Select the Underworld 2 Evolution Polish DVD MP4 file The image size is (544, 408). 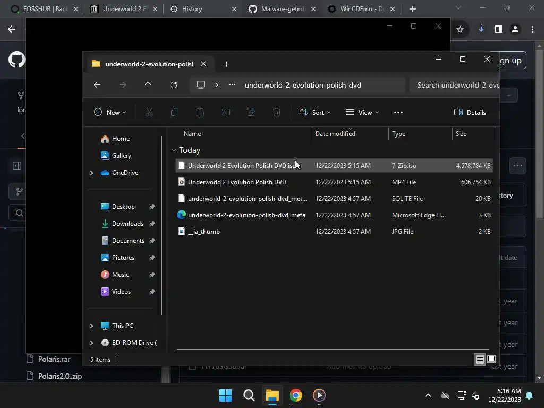click(334, 182)
